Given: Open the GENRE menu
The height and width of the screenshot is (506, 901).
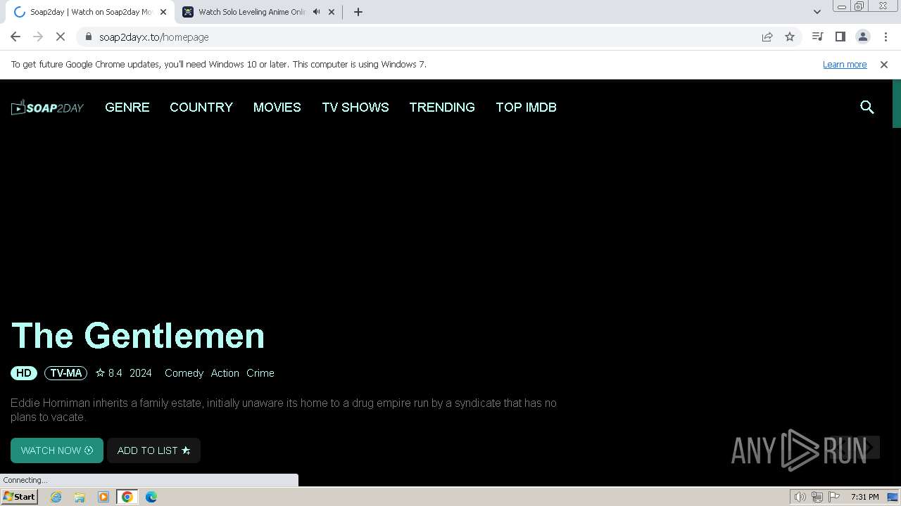Looking at the screenshot, I should tap(127, 107).
